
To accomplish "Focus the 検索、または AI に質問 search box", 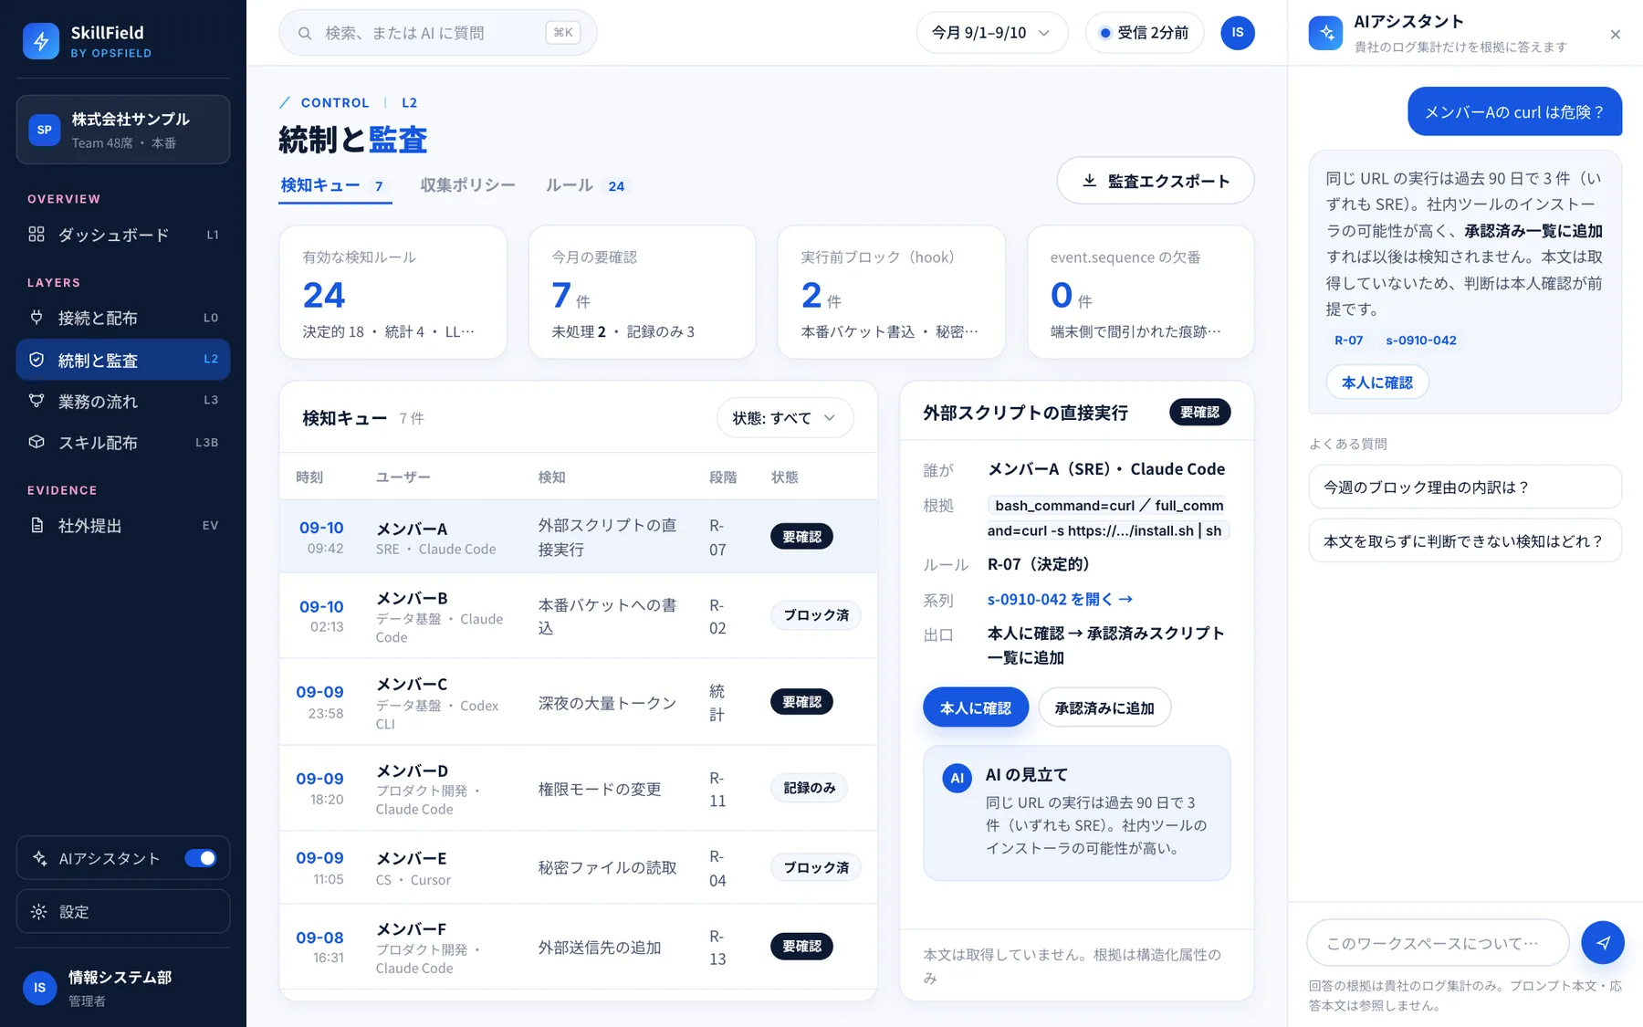I will point(438,33).
